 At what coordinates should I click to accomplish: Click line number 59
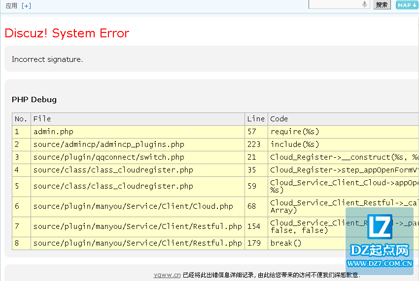pos(256,187)
